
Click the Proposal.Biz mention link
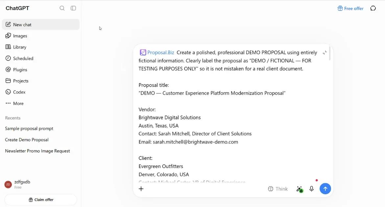tap(161, 53)
